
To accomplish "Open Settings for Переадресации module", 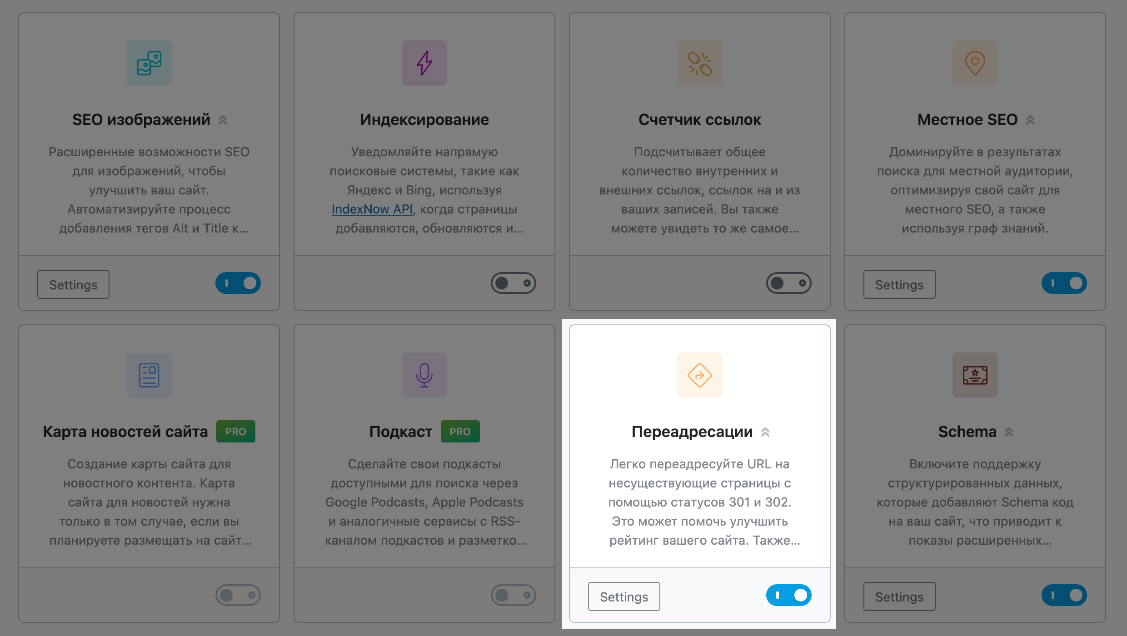I will click(624, 596).
